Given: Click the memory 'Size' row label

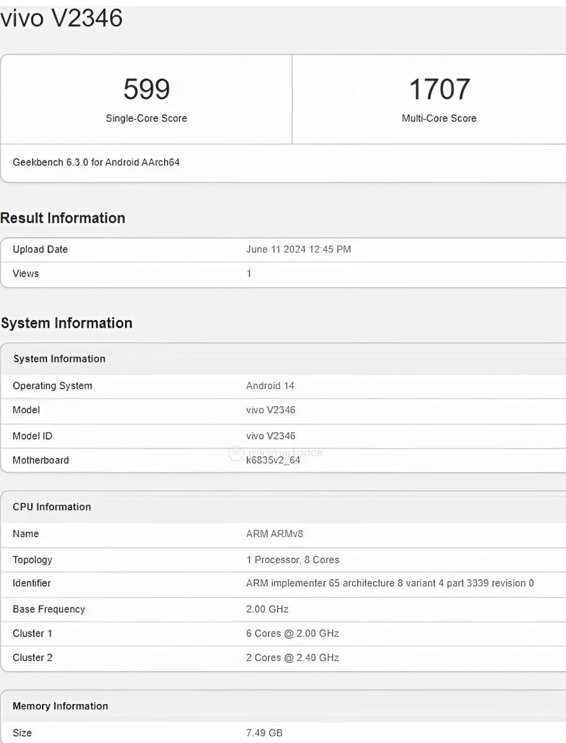Looking at the screenshot, I should [22, 733].
